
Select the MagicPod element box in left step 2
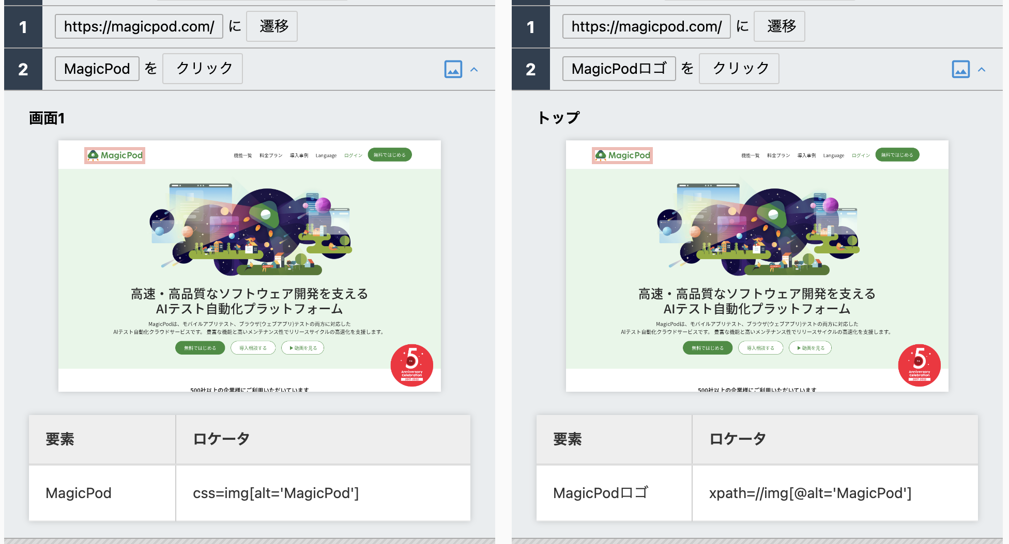tap(97, 69)
